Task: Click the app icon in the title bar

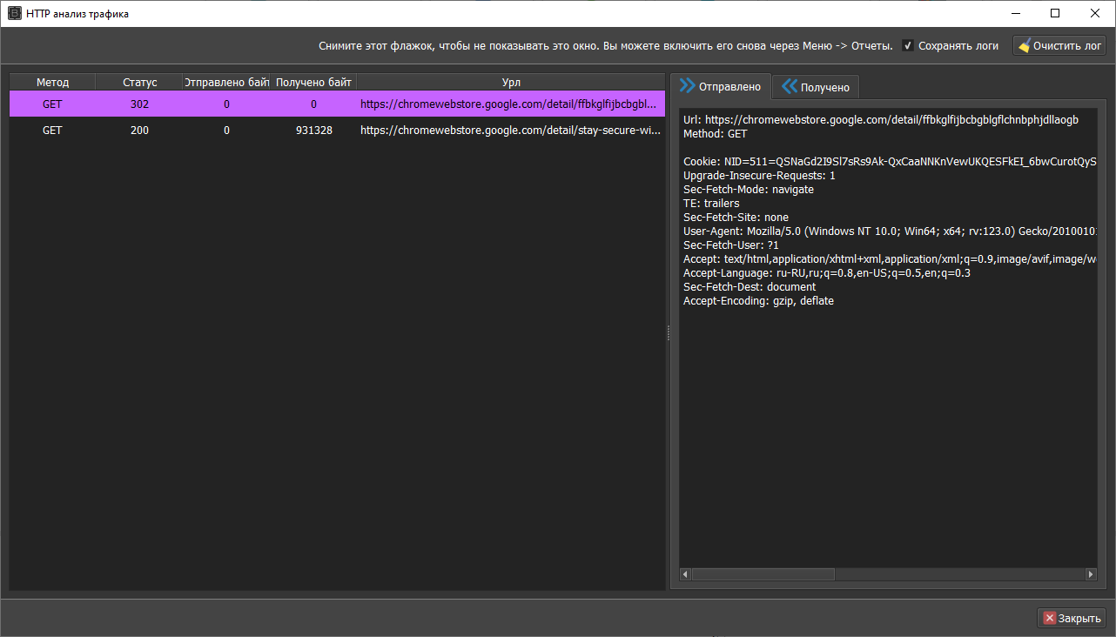Action: coord(15,14)
